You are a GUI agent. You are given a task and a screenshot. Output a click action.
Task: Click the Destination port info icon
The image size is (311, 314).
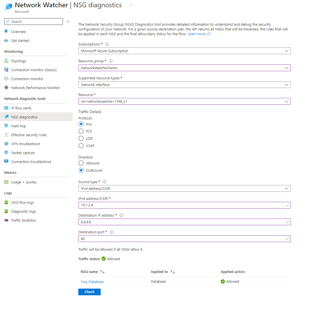pyautogui.click(x=112, y=232)
